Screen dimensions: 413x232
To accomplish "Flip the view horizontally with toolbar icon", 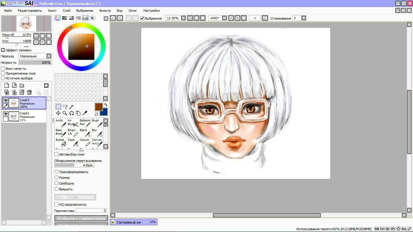I will tap(265, 18).
